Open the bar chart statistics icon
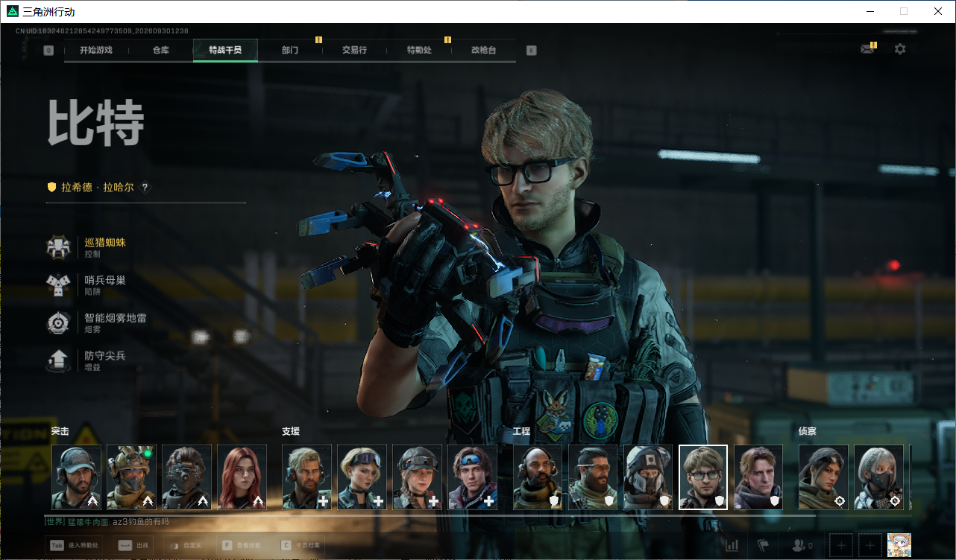The width and height of the screenshot is (956, 560). [x=732, y=546]
